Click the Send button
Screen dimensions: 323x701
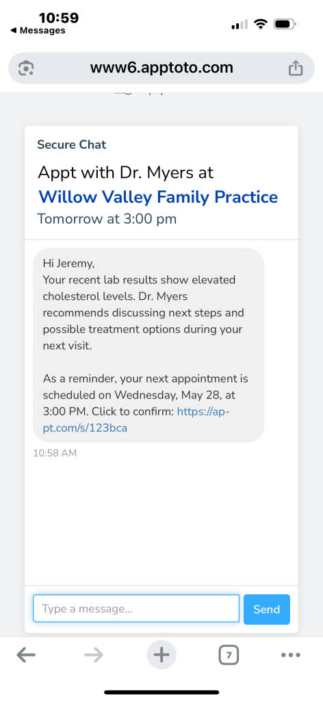tap(267, 609)
